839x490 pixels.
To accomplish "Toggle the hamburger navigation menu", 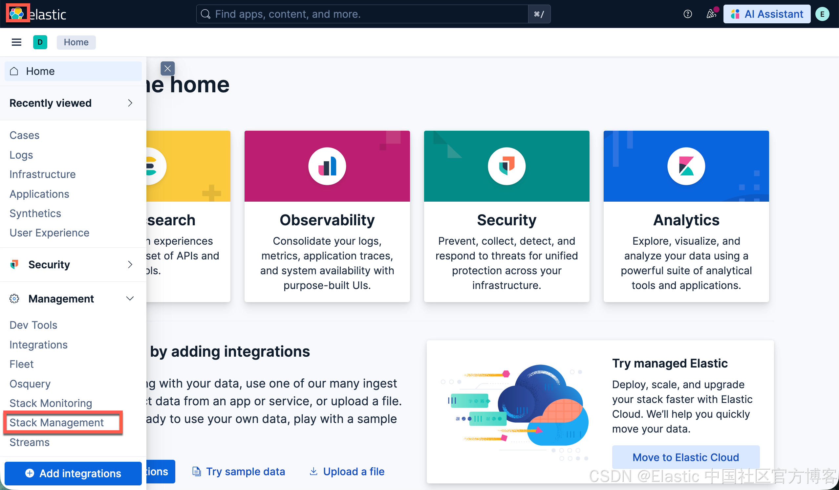I will (16, 42).
